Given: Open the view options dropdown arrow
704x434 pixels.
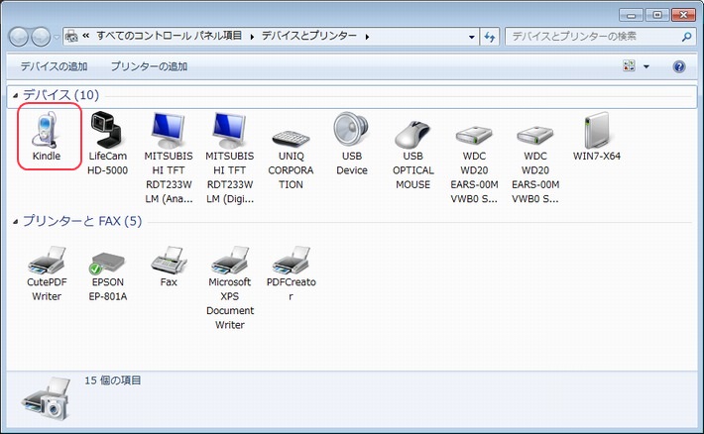Looking at the screenshot, I should (646, 67).
